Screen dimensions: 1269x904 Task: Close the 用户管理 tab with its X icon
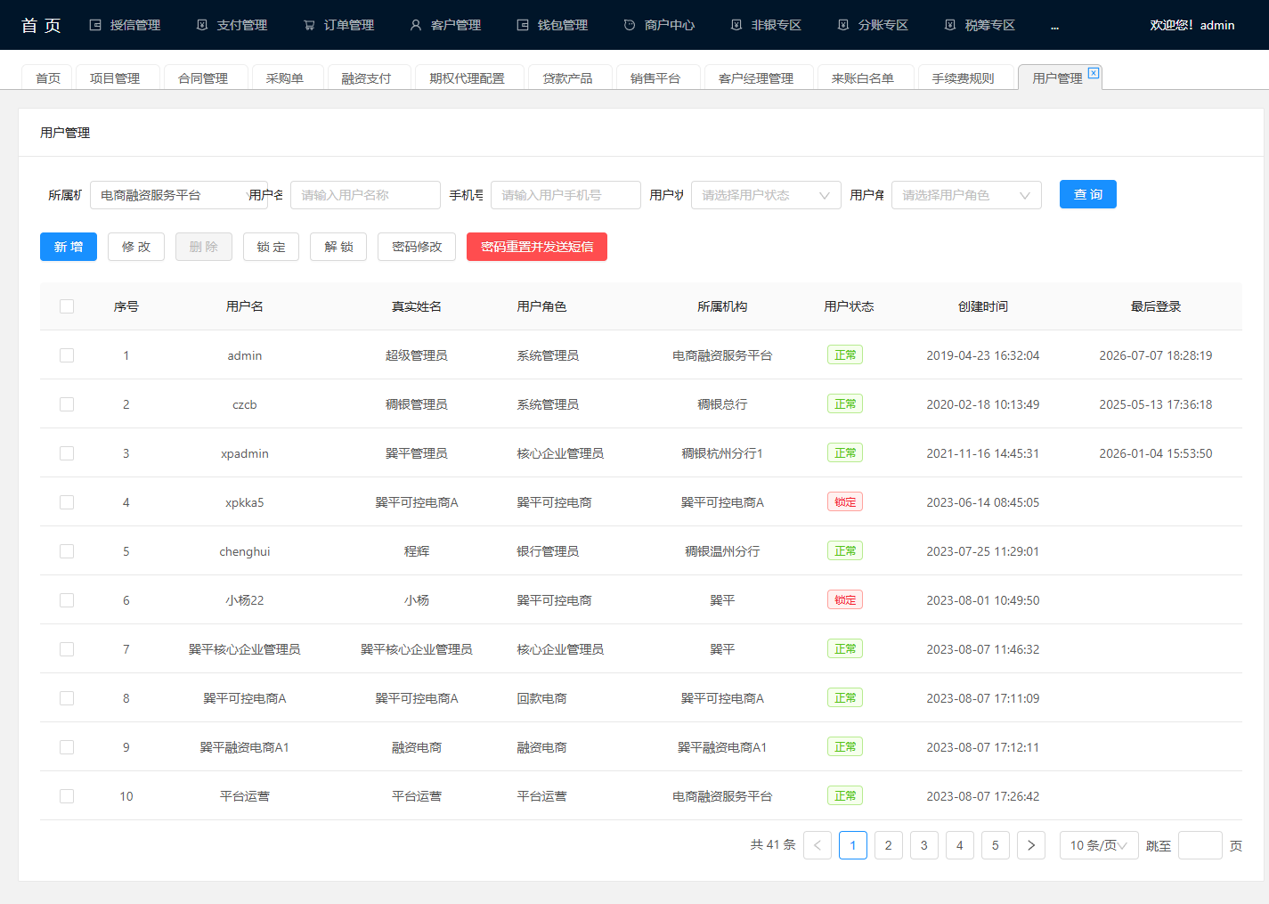pos(1094,73)
